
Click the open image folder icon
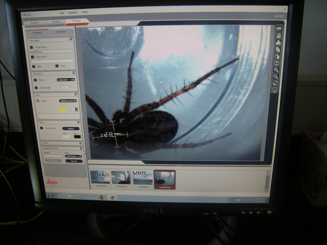point(279,28)
